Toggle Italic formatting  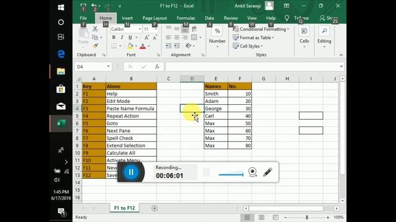pos(122,38)
